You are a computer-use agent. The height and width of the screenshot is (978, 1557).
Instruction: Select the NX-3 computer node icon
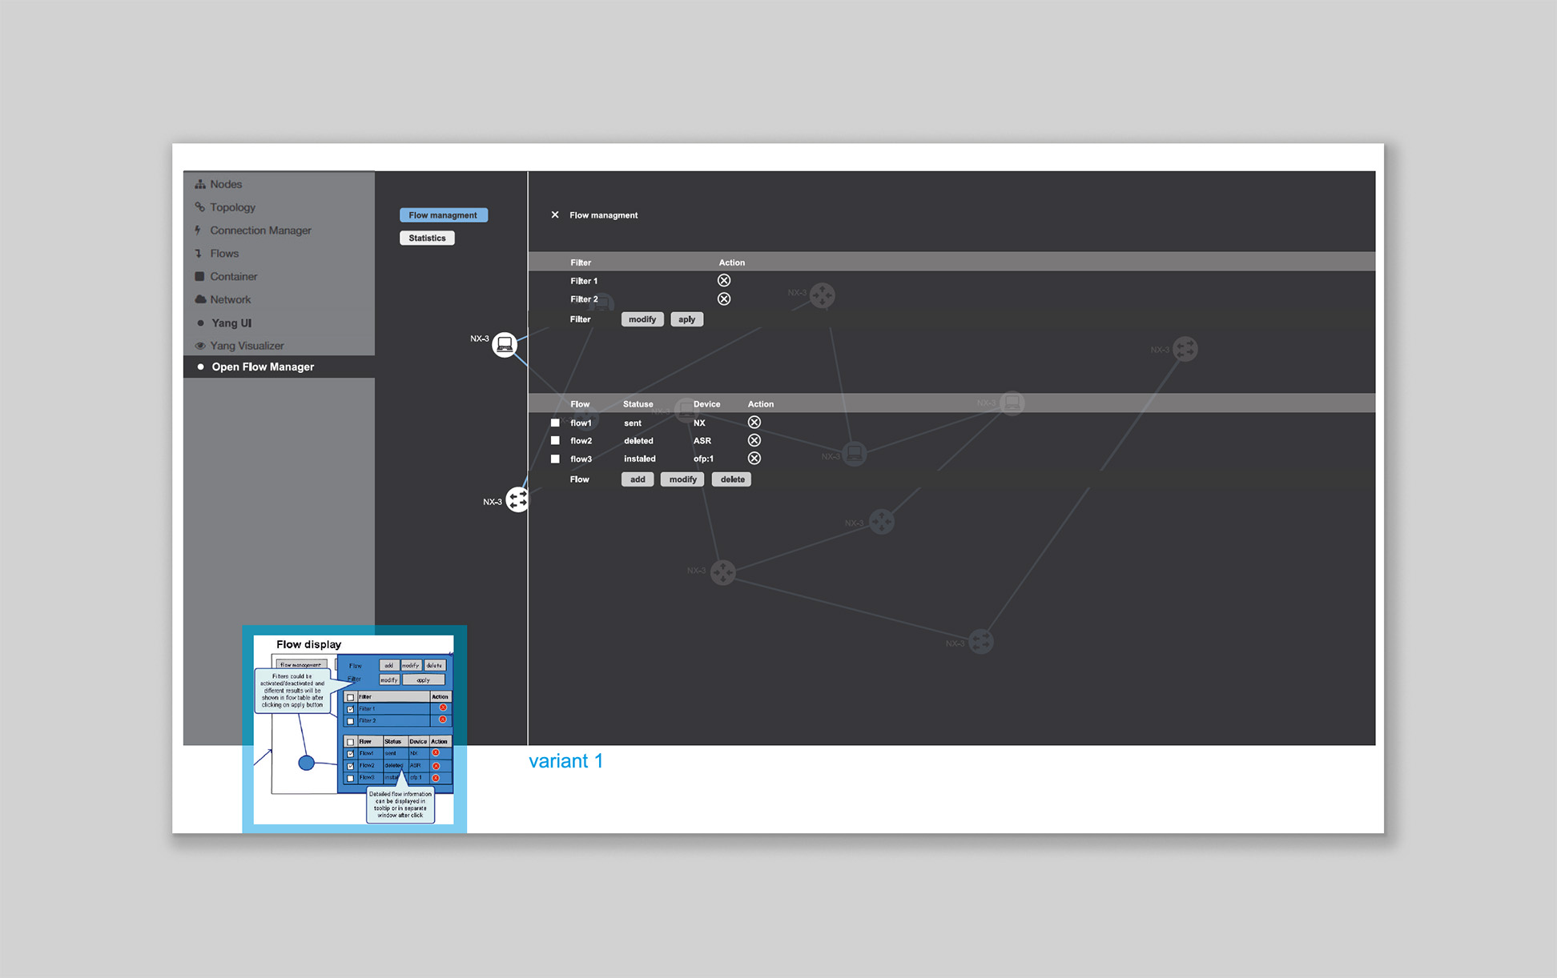tap(505, 344)
